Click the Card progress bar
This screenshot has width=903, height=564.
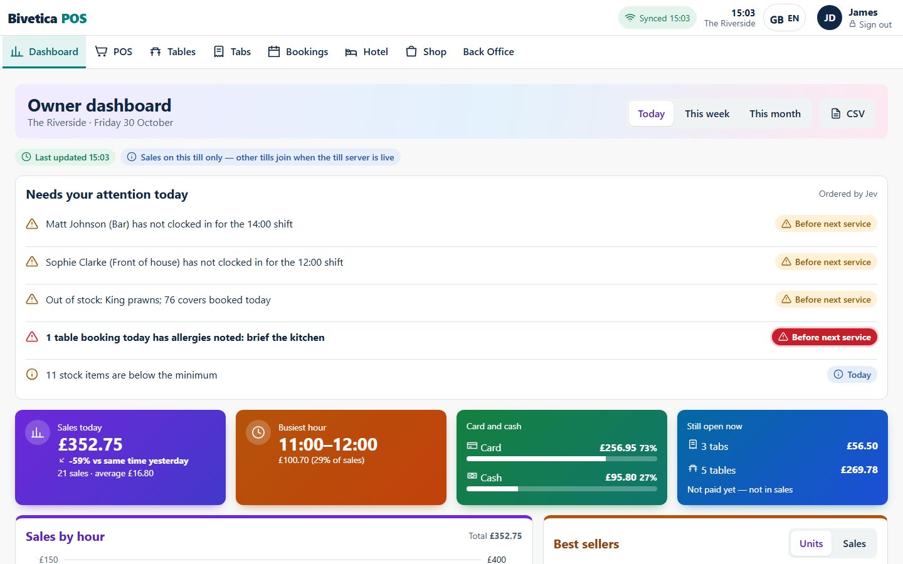(x=562, y=459)
